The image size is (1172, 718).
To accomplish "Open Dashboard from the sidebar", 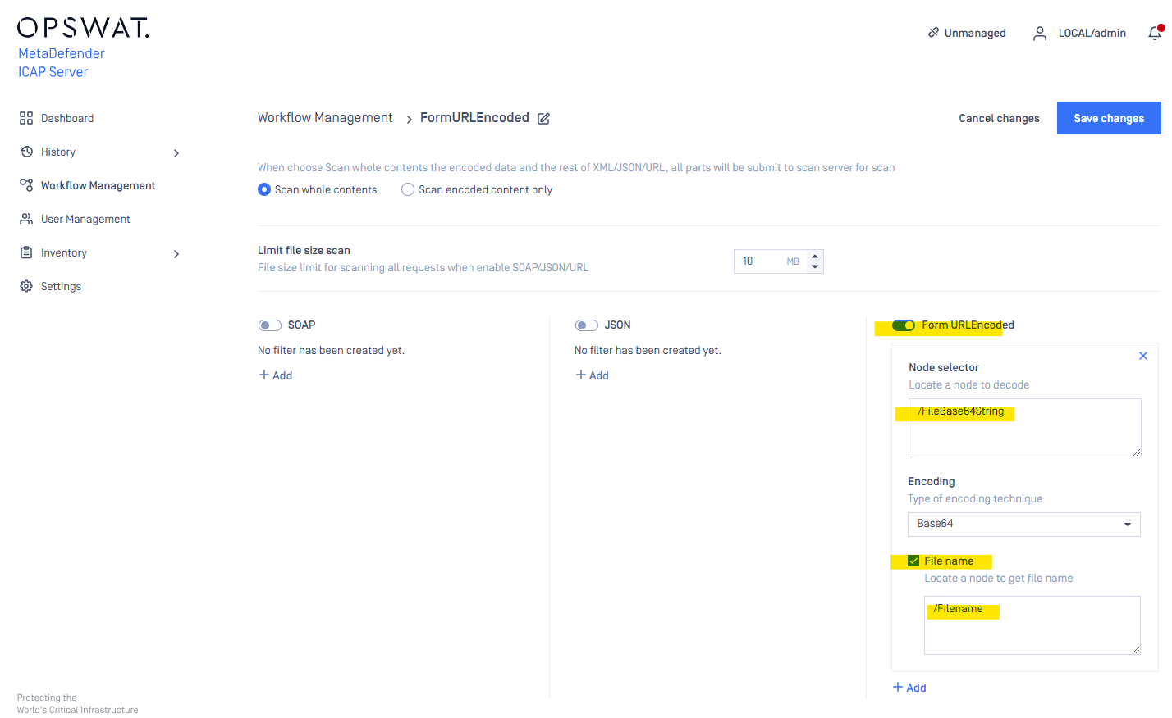I will click(67, 118).
